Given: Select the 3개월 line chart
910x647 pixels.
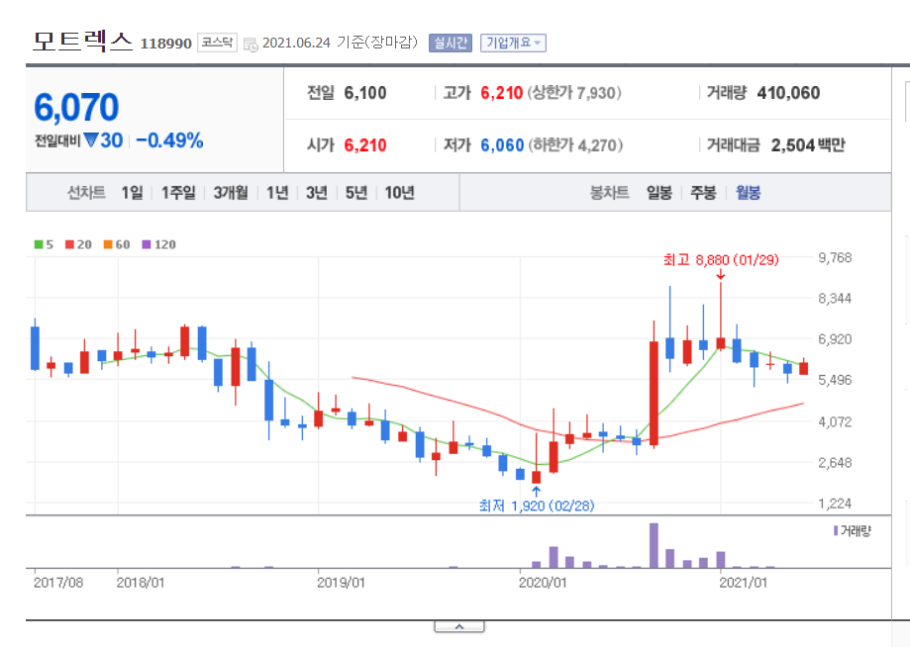Looking at the screenshot, I should tap(231, 193).
